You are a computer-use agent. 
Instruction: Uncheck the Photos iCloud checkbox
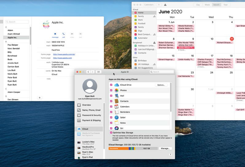[111, 90]
